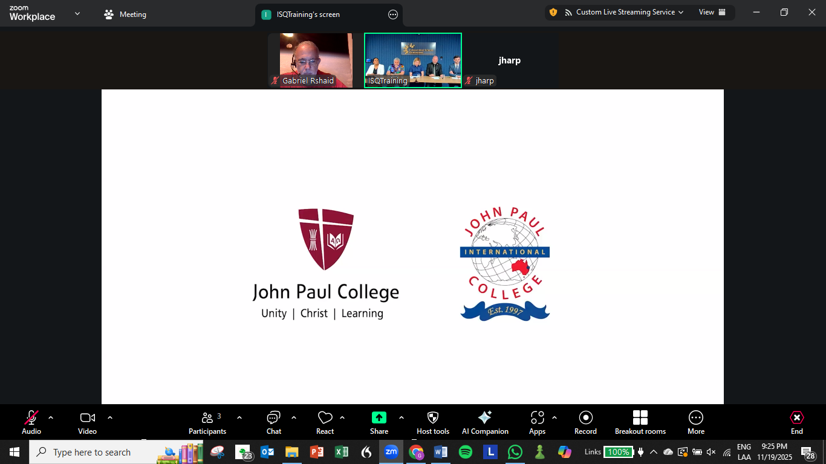This screenshot has width=826, height=464.
Task: Expand the Share options chevron
Action: click(402, 417)
